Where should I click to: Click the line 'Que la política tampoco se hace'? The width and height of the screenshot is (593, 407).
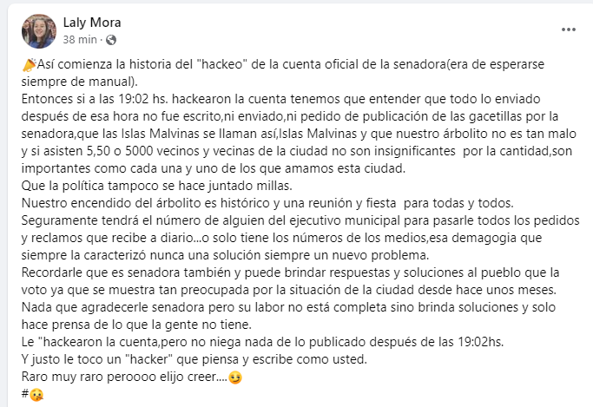pyautogui.click(x=156, y=186)
